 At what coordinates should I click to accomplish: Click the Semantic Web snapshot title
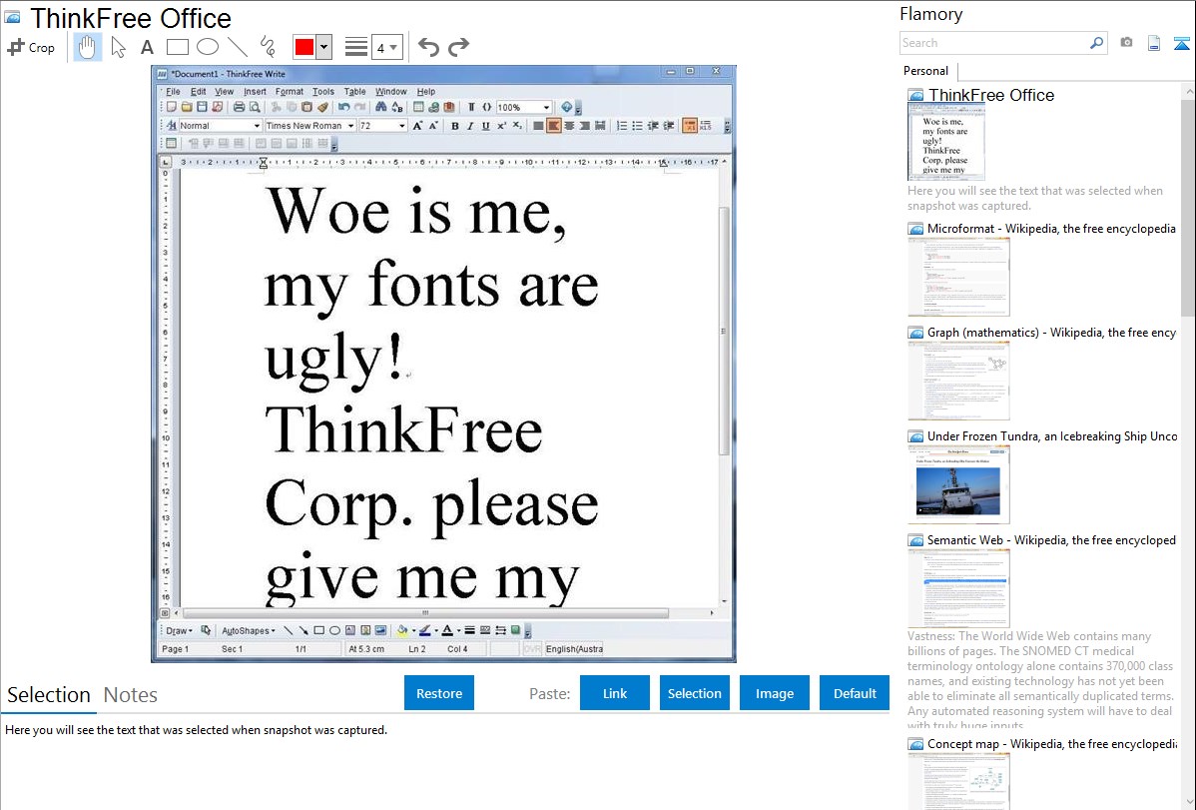pyautogui.click(x=1051, y=540)
